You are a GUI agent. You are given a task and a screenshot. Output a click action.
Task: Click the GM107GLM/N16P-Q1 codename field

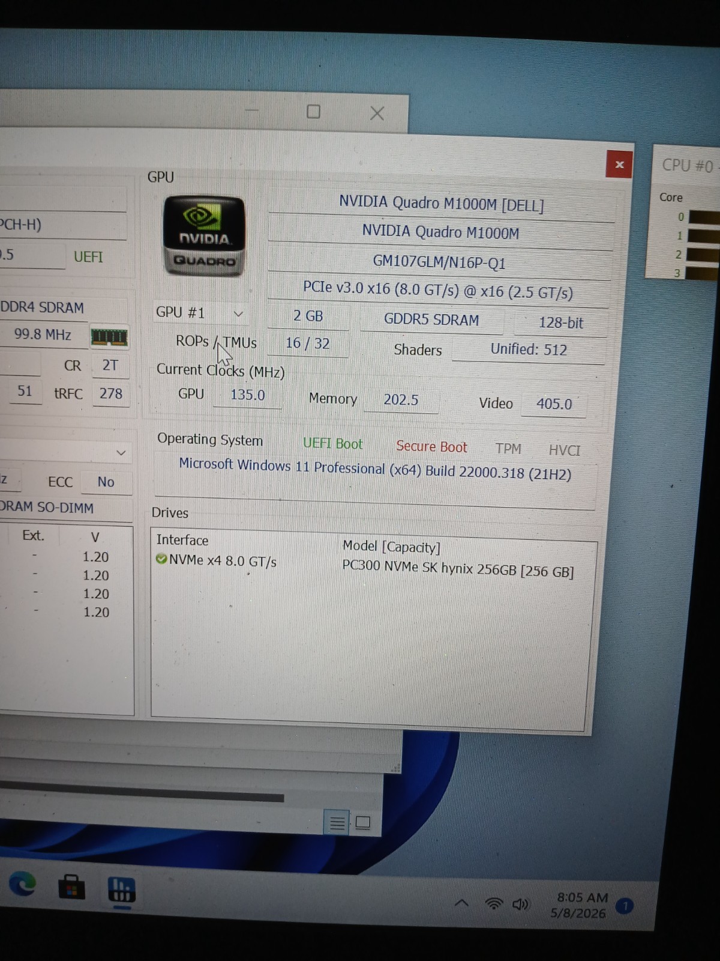click(x=439, y=262)
